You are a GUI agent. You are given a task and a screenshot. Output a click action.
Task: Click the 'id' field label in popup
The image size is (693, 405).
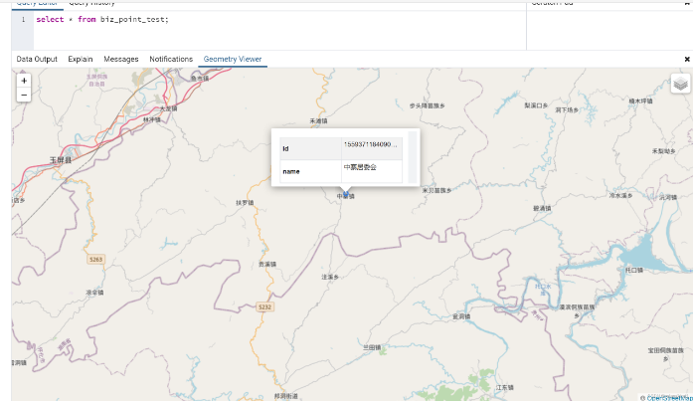coord(285,148)
